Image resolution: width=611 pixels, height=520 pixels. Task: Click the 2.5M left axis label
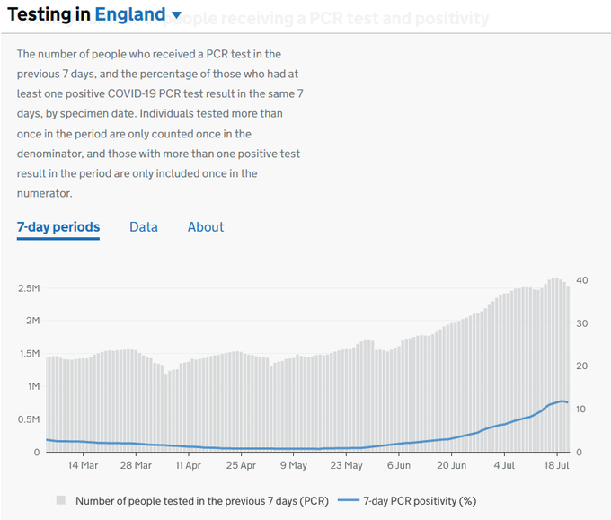(x=28, y=287)
